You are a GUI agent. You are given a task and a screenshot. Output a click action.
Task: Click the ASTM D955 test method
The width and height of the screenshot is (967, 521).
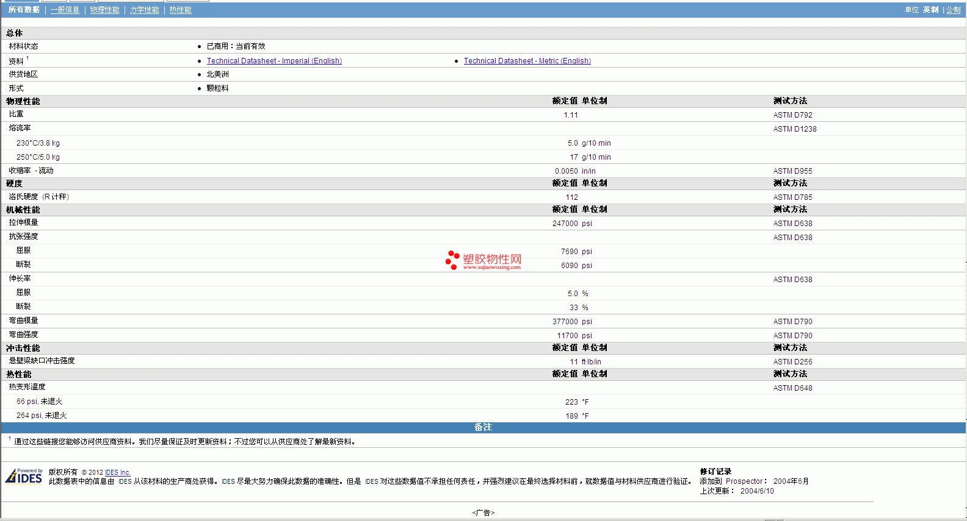(793, 171)
